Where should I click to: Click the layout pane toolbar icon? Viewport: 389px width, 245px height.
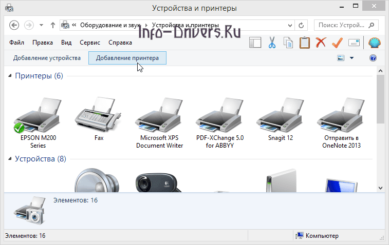(x=255, y=43)
